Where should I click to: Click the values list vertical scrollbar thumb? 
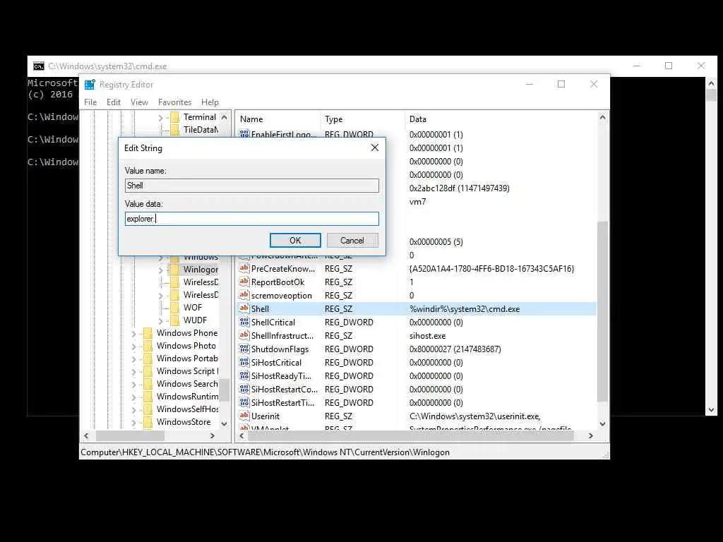pos(602,311)
